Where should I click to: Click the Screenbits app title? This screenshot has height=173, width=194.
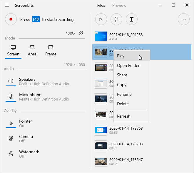click(24, 6)
